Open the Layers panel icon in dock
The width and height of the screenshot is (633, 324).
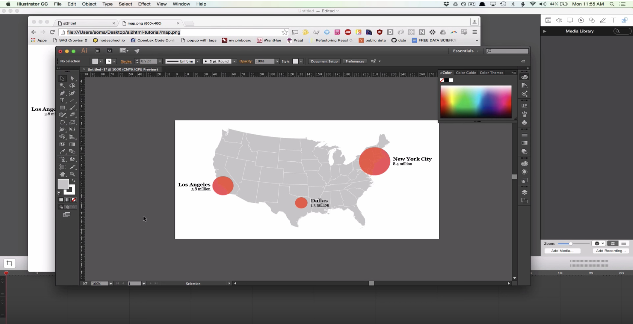pyautogui.click(x=525, y=192)
